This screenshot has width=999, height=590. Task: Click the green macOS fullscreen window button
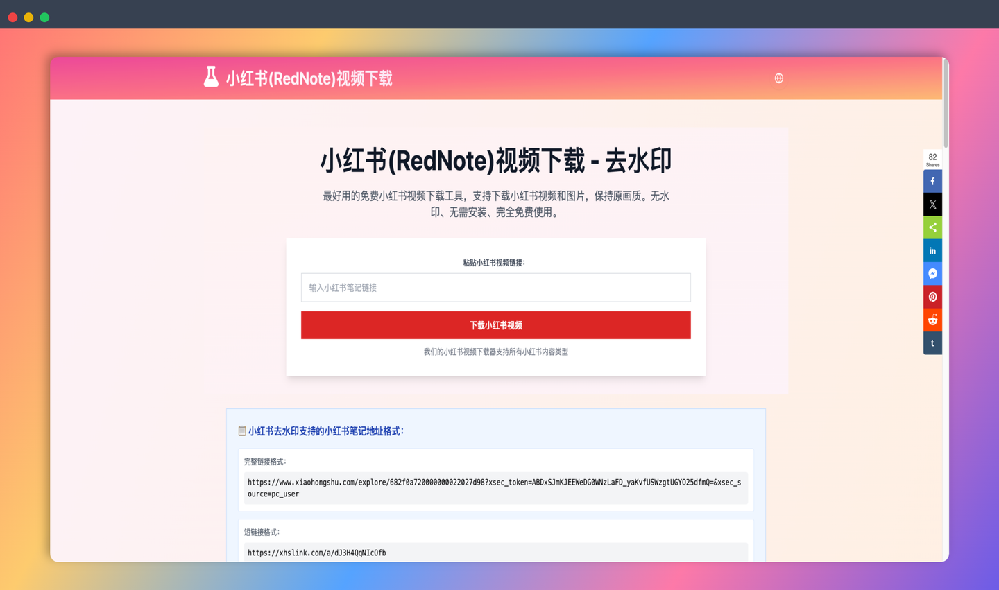pos(44,17)
